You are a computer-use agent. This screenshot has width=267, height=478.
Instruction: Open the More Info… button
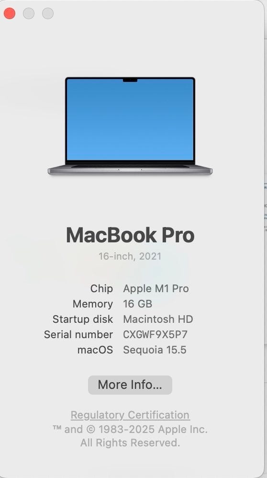pyautogui.click(x=130, y=385)
